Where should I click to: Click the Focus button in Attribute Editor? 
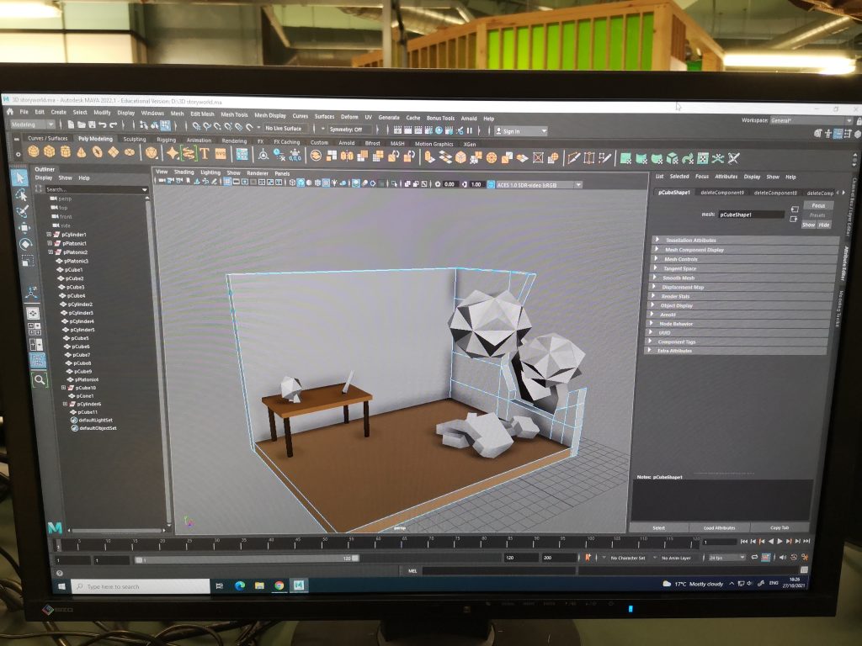click(x=818, y=205)
